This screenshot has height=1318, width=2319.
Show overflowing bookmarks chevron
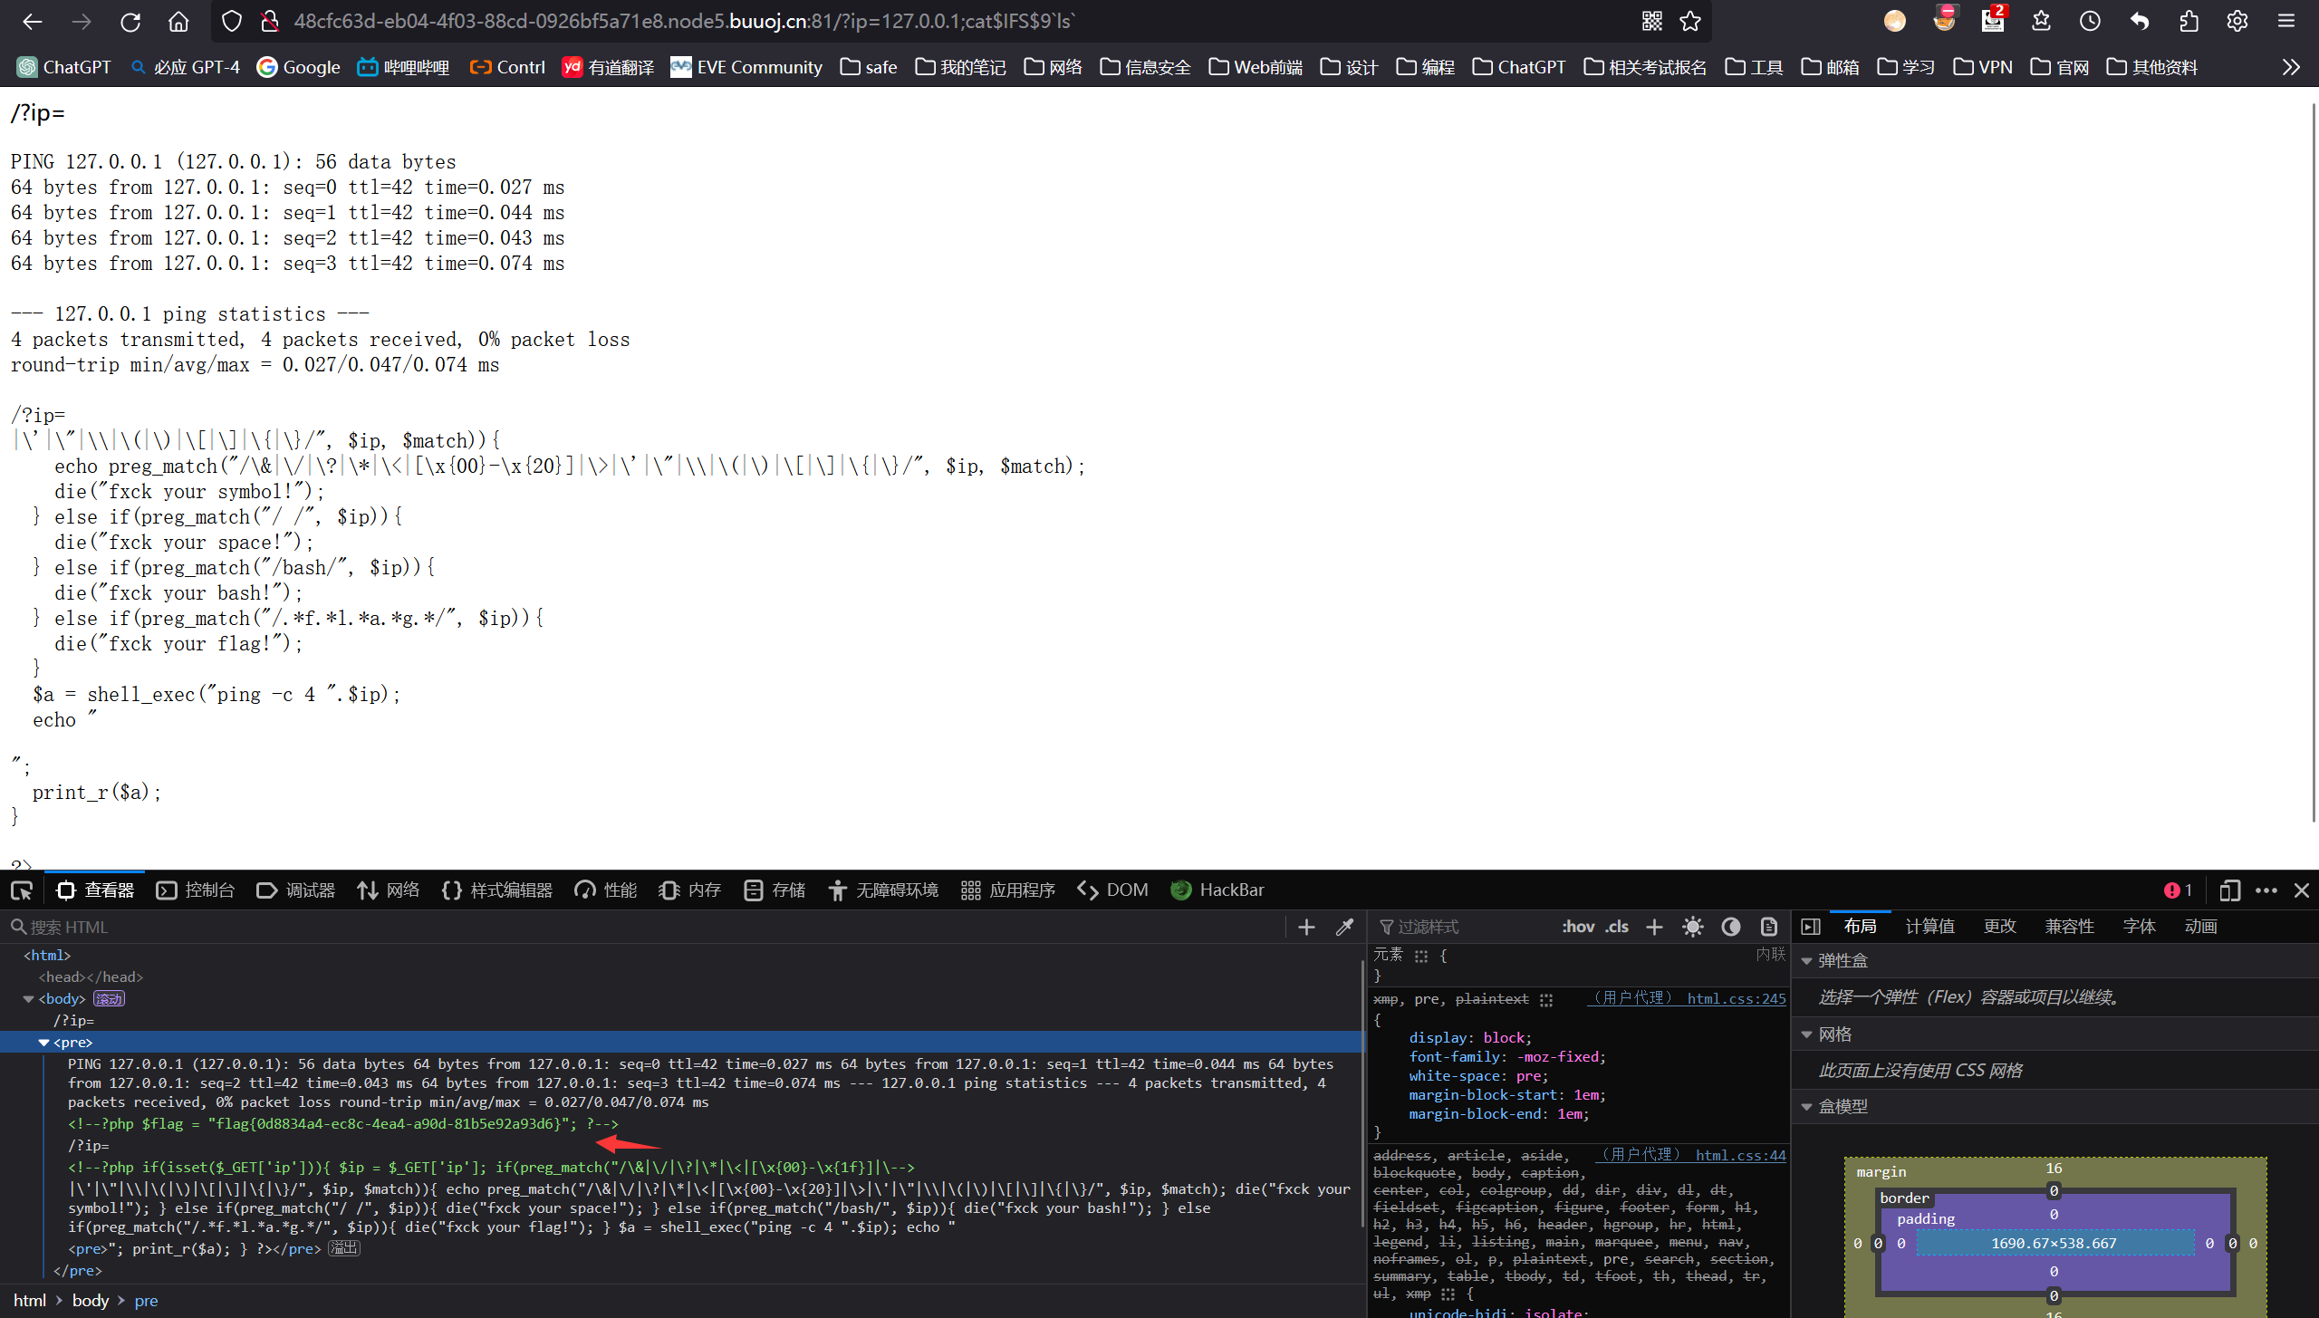coord(2291,67)
